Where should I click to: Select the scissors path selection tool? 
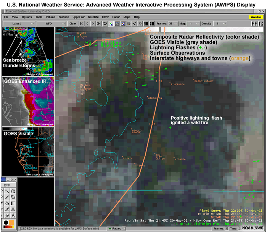[x=13, y=191]
